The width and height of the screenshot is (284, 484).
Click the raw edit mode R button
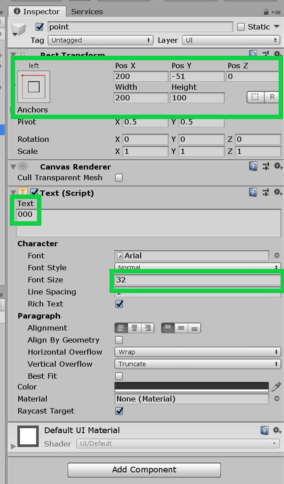(272, 97)
